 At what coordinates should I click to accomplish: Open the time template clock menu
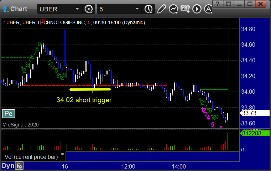pyautogui.click(x=148, y=9)
